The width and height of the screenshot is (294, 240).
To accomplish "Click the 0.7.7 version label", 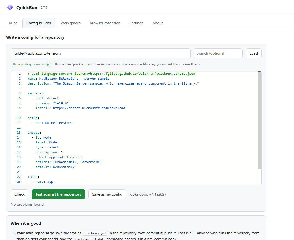I will (x=44, y=8).
